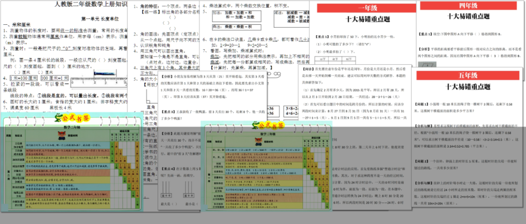The height and width of the screenshot is (224, 526).
Task: Select 十大易错重点题 title under 一年级
Action: coord(368,19)
